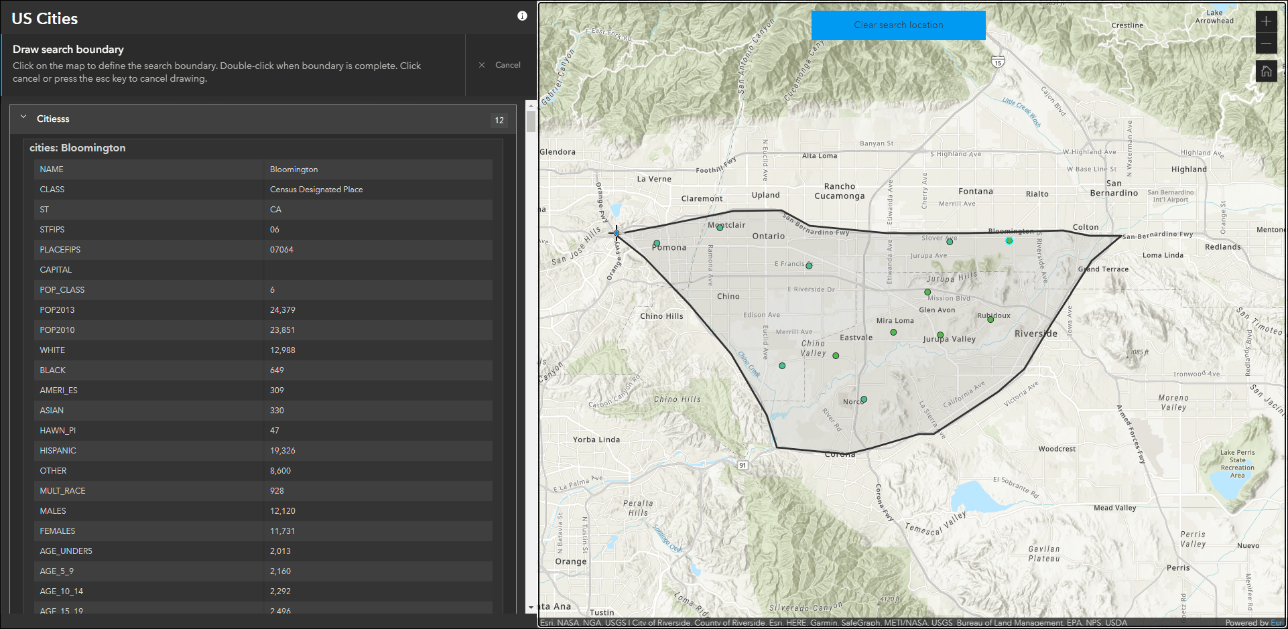
Task: Click the green city point at Pomona
Action: pos(657,243)
